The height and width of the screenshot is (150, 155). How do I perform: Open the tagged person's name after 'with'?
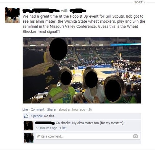click(x=78, y=11)
